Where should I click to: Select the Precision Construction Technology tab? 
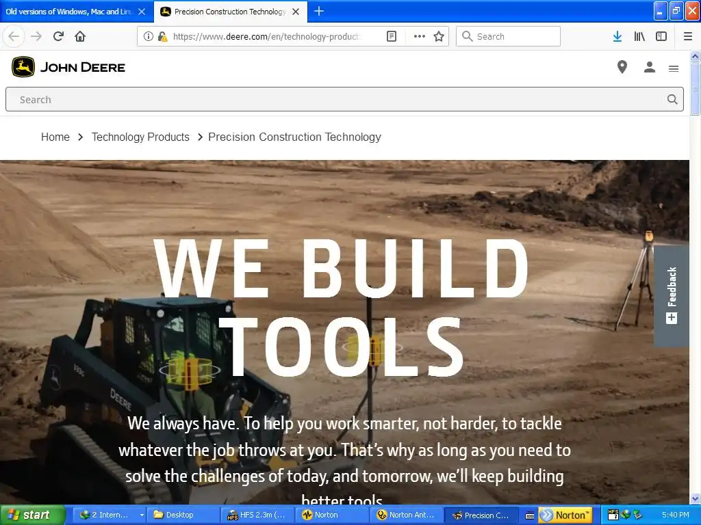(230, 12)
